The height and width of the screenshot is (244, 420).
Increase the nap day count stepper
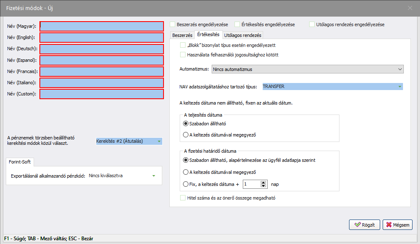click(263, 182)
